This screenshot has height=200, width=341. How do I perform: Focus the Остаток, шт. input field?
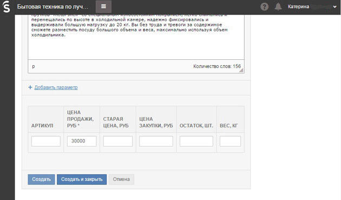tap(196, 141)
